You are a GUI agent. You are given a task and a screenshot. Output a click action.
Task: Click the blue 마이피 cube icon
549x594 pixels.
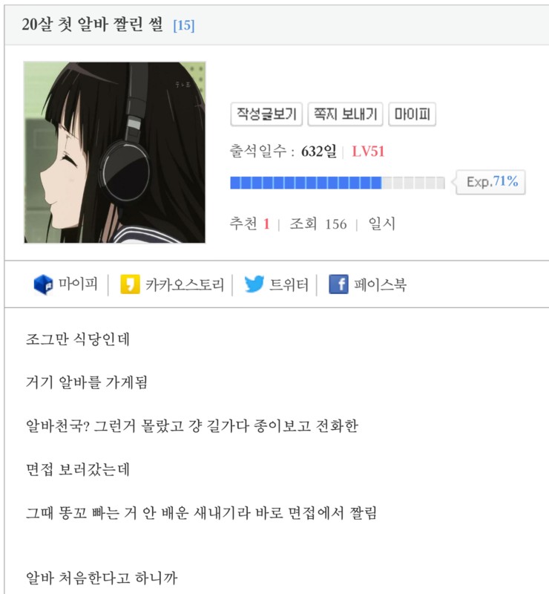43,284
